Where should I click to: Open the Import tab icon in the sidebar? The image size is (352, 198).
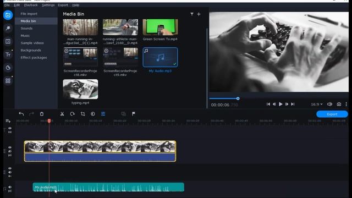coord(8,15)
